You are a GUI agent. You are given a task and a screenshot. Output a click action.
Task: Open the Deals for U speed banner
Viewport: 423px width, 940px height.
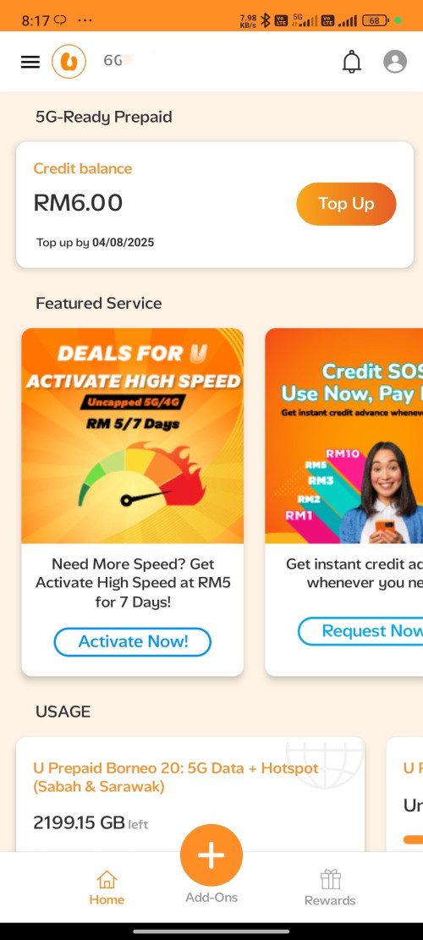(x=133, y=436)
